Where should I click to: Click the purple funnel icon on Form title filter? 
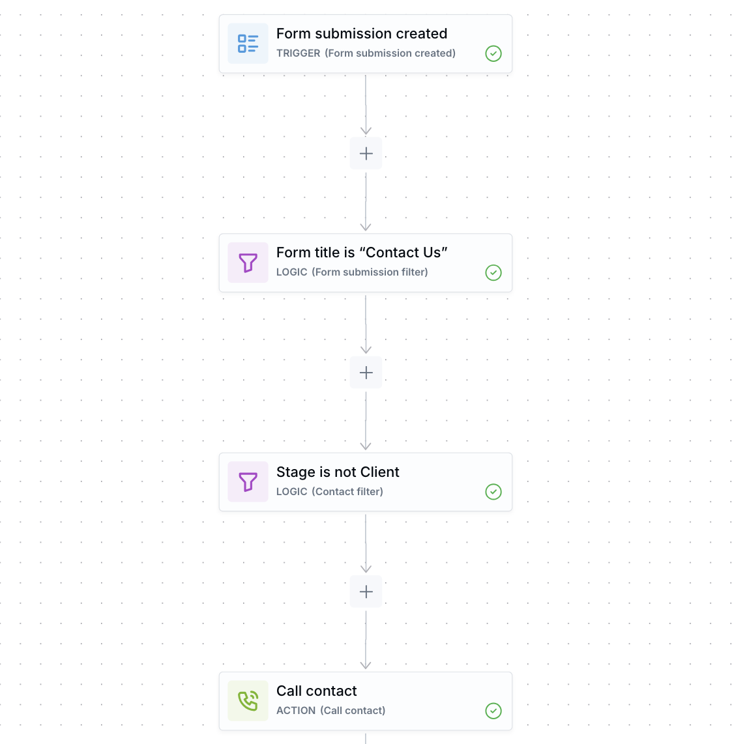tap(248, 263)
